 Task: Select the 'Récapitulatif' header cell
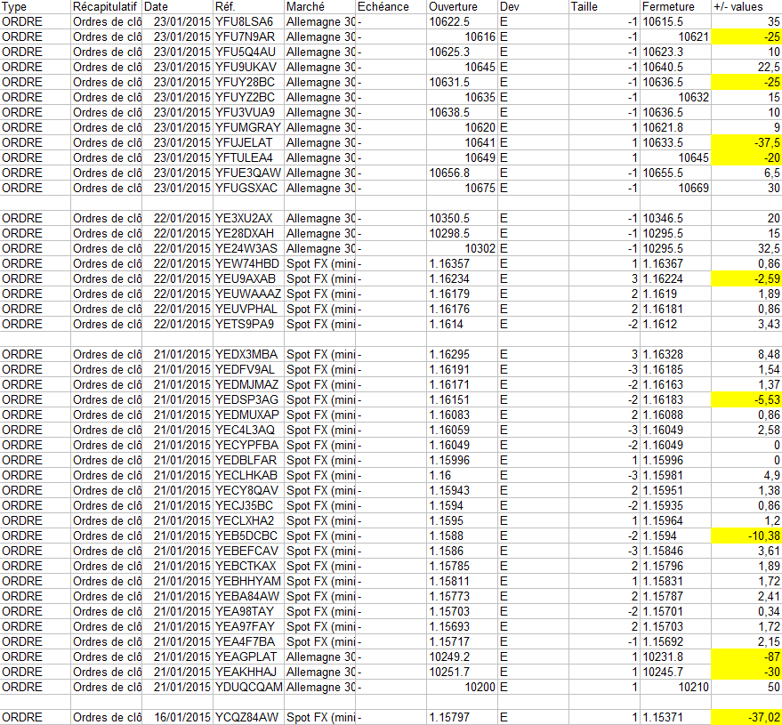click(x=107, y=7)
